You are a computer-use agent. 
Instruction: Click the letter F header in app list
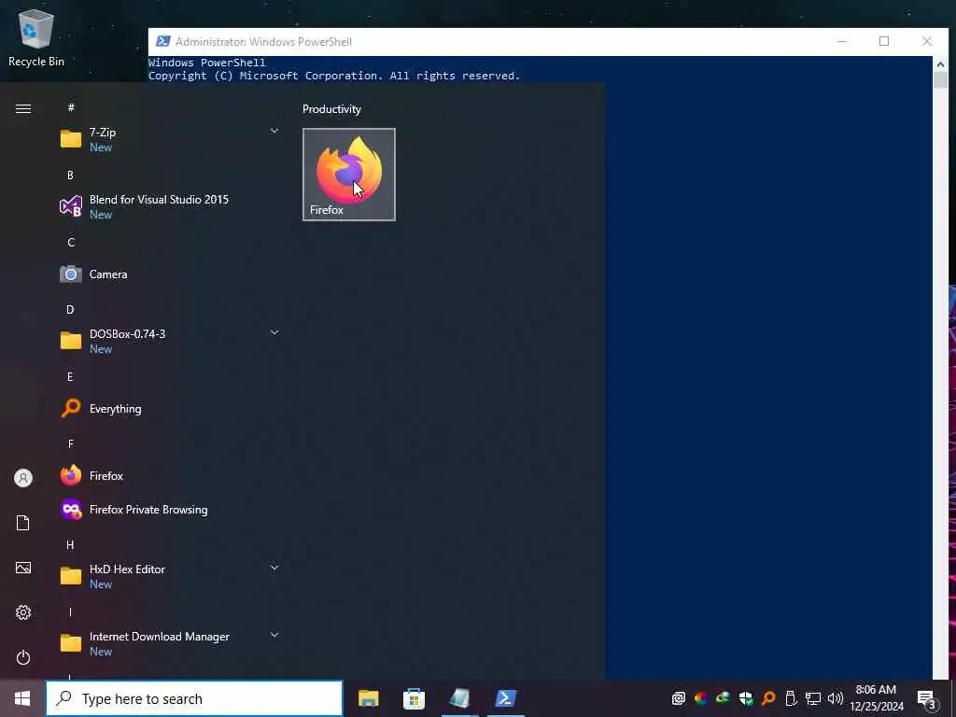pyautogui.click(x=71, y=443)
